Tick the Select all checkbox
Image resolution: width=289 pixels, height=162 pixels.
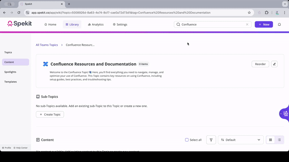point(187,140)
